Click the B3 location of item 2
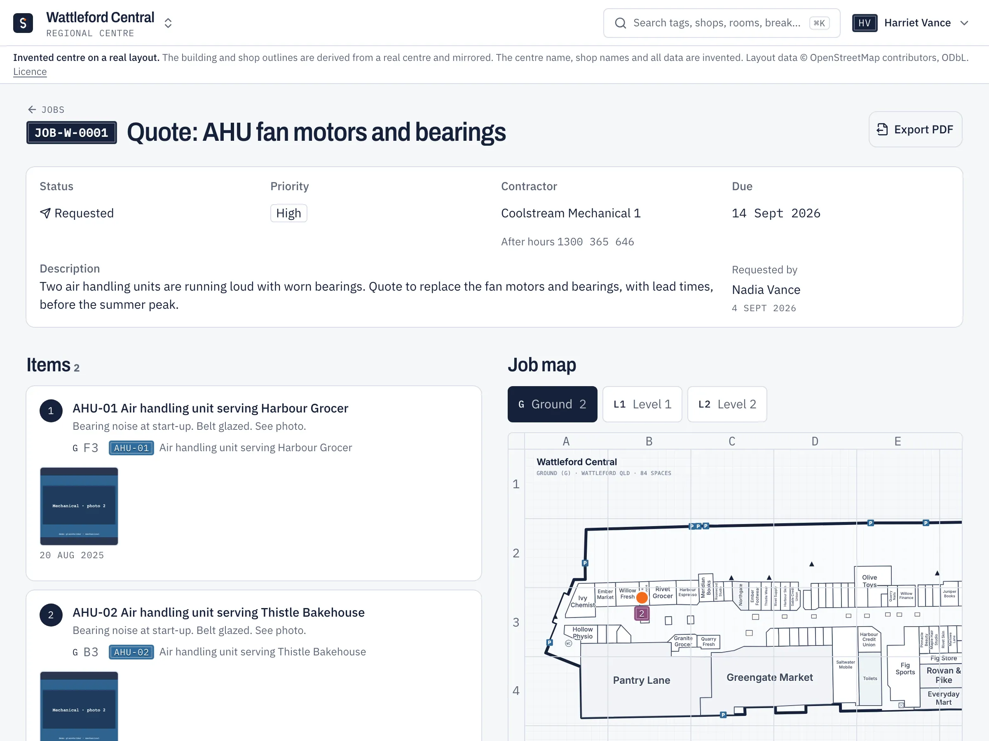Viewport: 989px width, 741px height. coord(91,652)
